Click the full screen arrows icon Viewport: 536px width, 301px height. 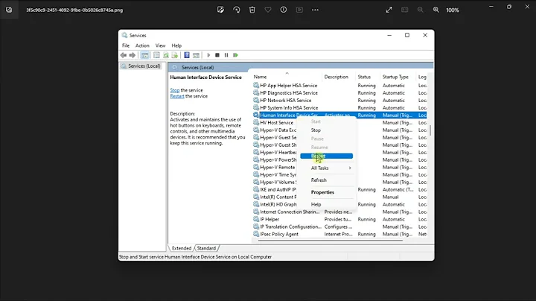pyautogui.click(x=389, y=10)
